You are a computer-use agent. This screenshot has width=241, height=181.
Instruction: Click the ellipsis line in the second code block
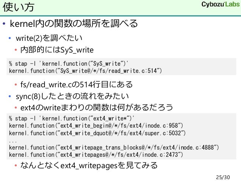coord(13,141)
